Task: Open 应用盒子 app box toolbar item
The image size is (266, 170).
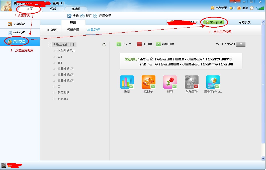Action: 102,16
